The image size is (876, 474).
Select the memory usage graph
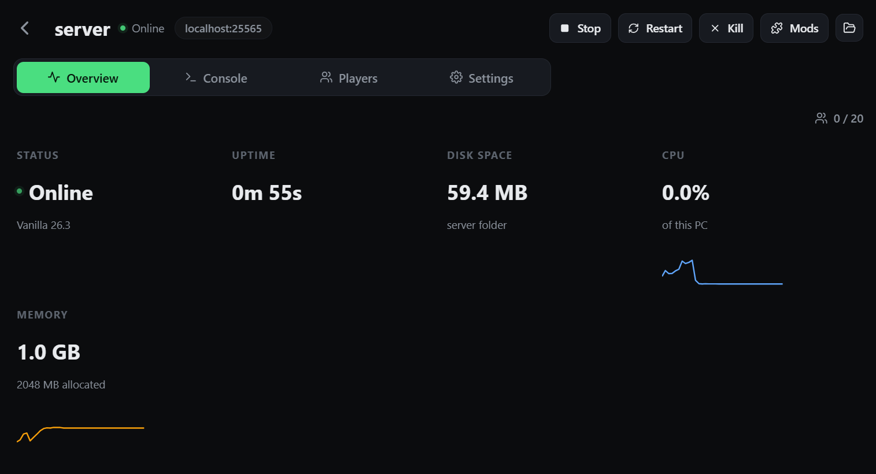[80, 434]
